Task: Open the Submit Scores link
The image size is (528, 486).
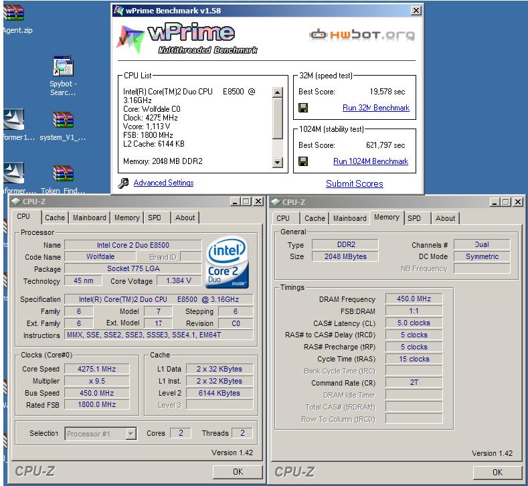Action: click(x=354, y=183)
